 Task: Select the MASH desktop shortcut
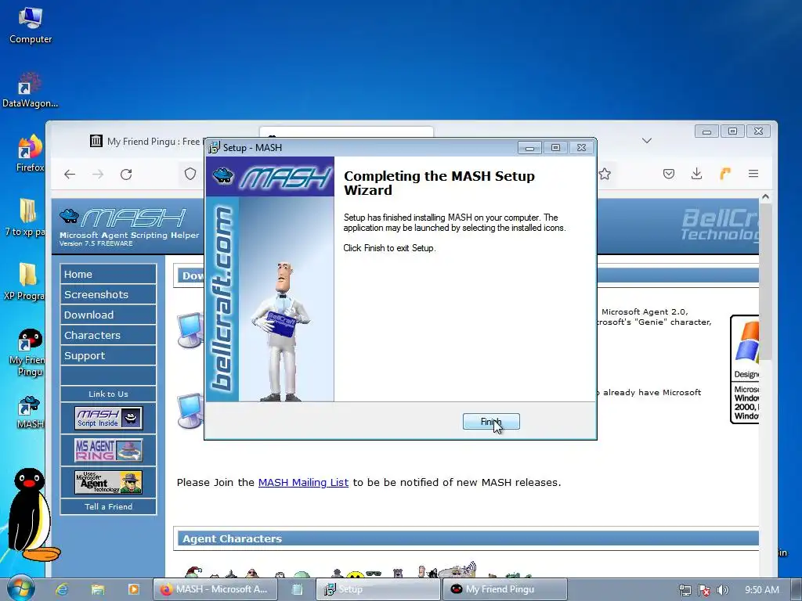click(30, 412)
